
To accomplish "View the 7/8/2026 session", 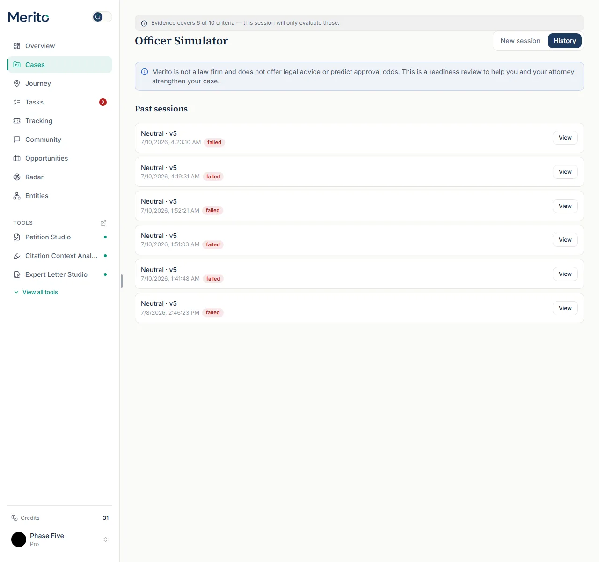I will coord(565,308).
